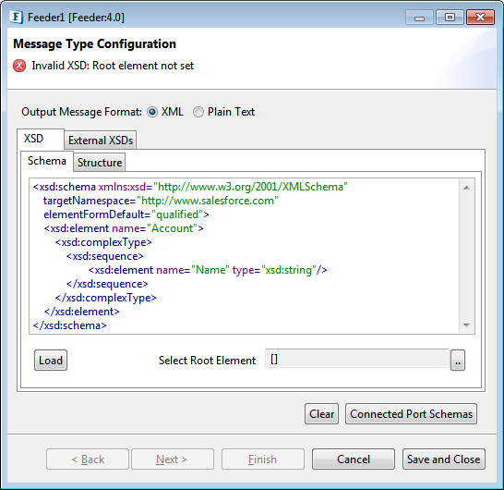Maximize the Feeder1 dialog window
Screen dimensions: 504x490
[x=450, y=18]
